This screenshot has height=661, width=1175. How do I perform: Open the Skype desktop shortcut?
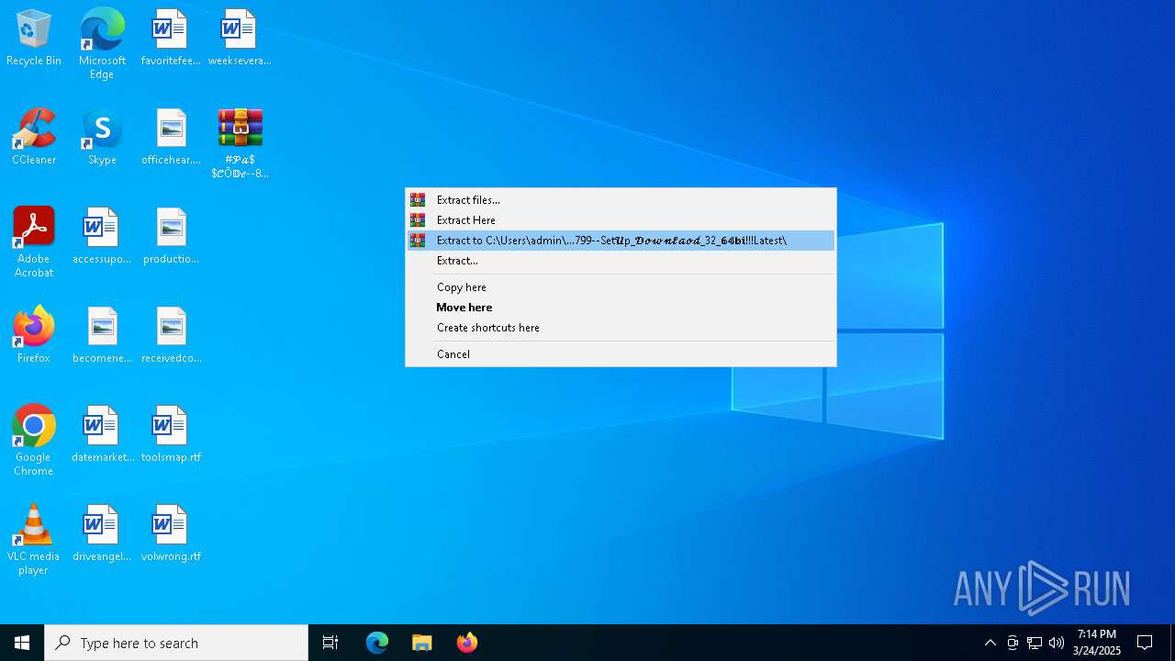102,138
